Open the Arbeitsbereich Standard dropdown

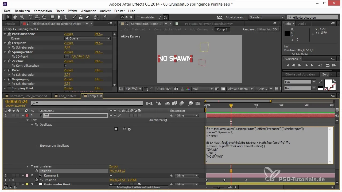pos(266,17)
